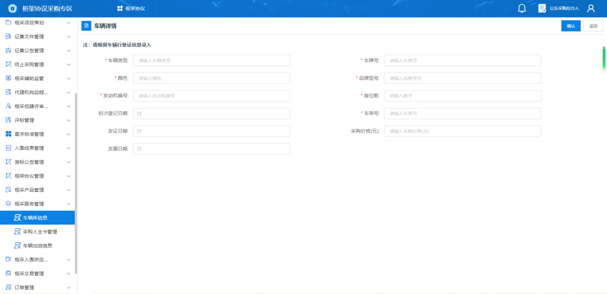Click the 山东采购经办人 account name
The height and width of the screenshot is (294, 607).
pos(564,9)
